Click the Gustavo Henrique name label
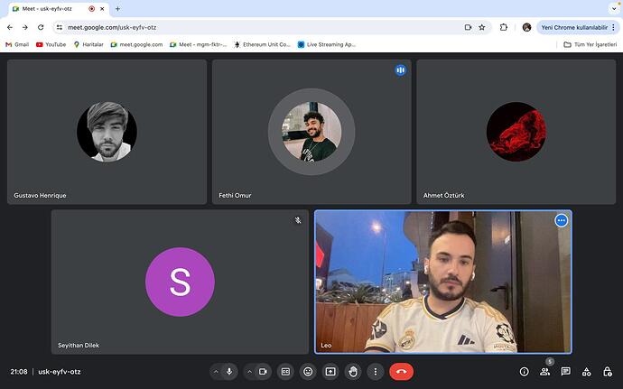 [x=40, y=196]
